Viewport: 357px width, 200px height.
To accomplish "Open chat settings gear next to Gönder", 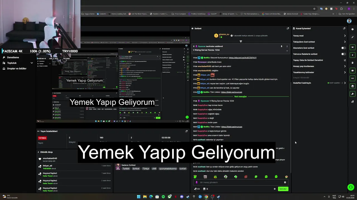I will click(275, 189).
